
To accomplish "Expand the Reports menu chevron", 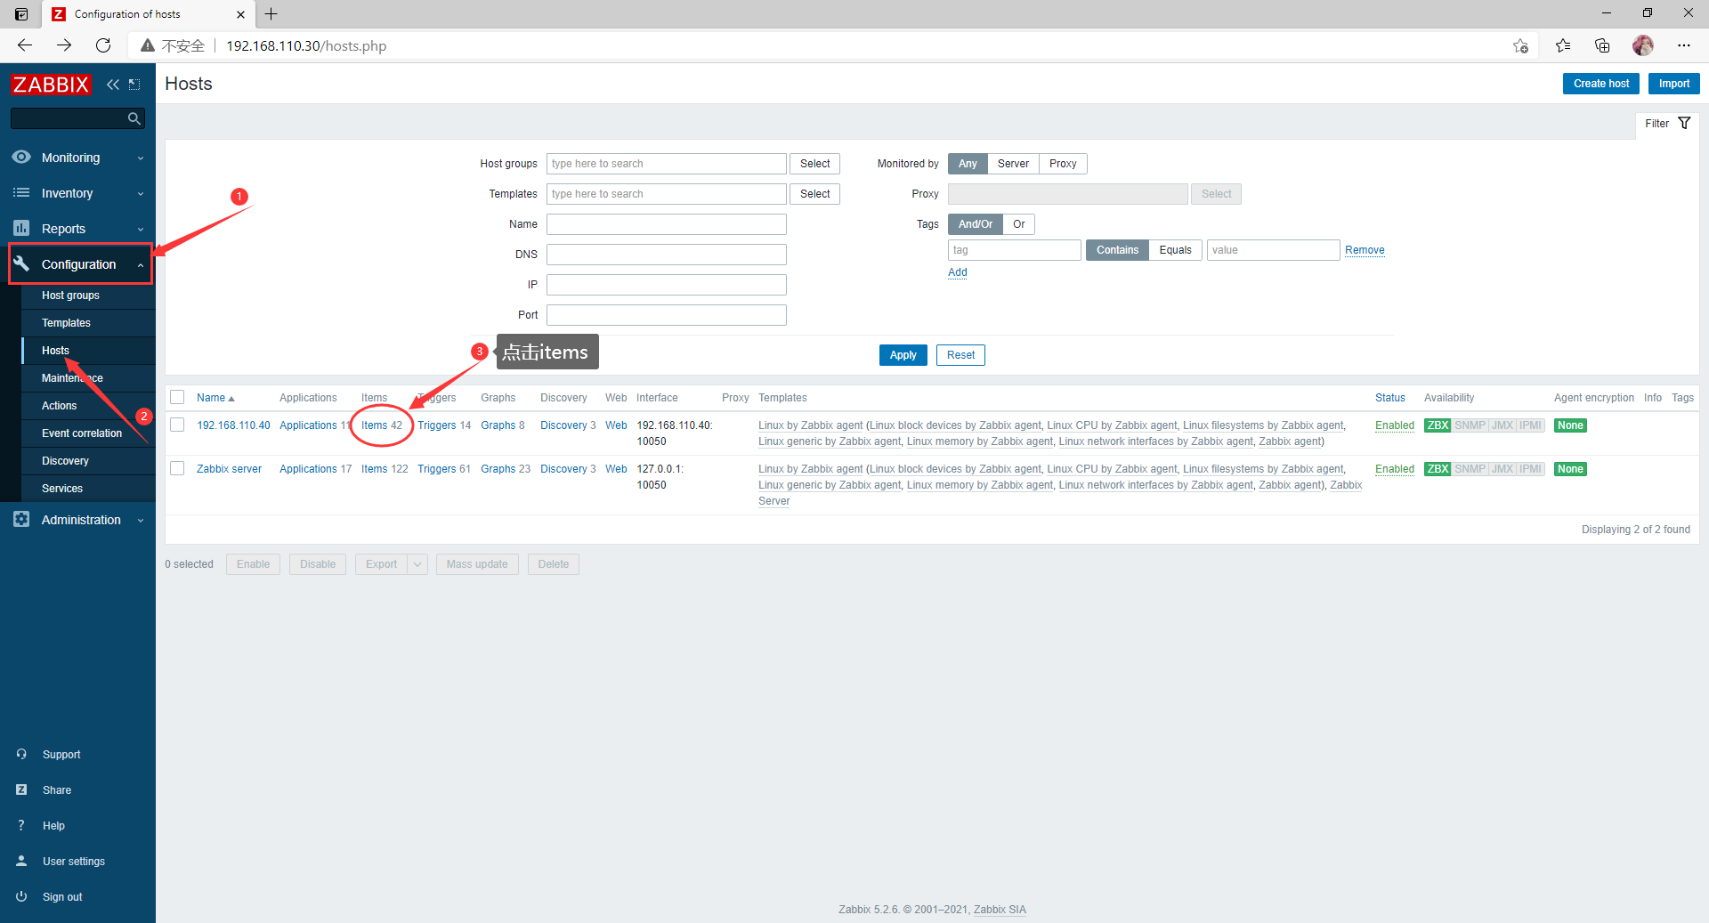I will coord(141,230).
